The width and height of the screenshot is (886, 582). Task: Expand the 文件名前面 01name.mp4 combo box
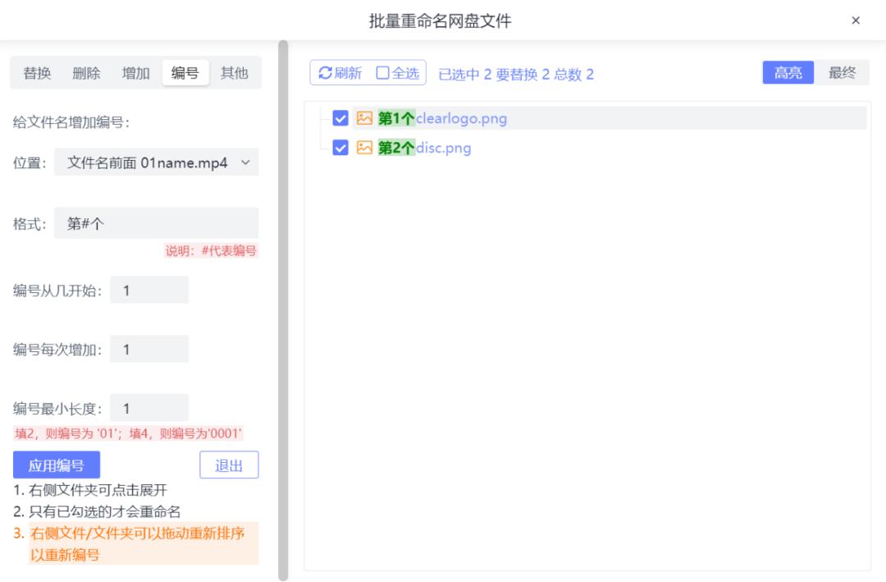pyautogui.click(x=157, y=163)
